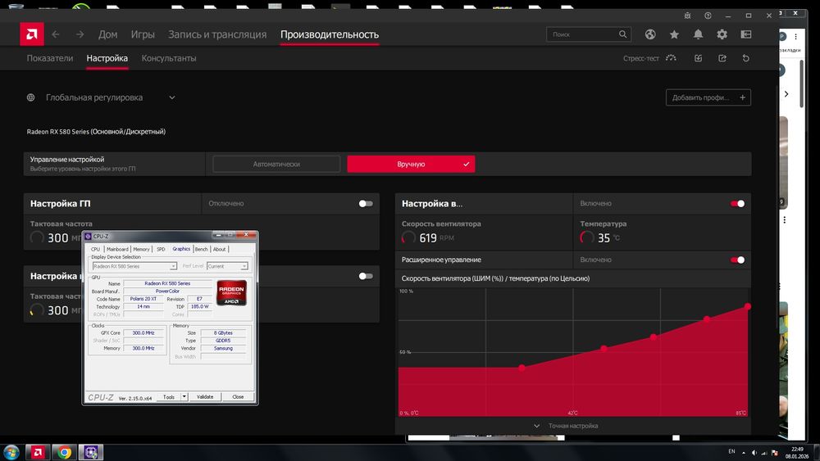Click the middle fan curve point
The image size is (820, 461).
click(654, 337)
